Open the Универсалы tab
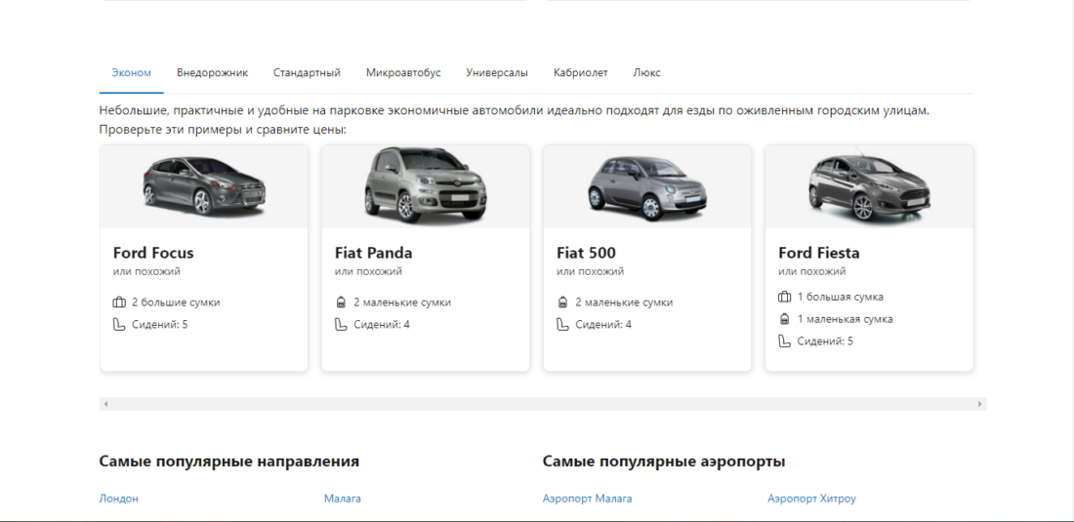Screen dimensions: 1074x522 pos(497,72)
